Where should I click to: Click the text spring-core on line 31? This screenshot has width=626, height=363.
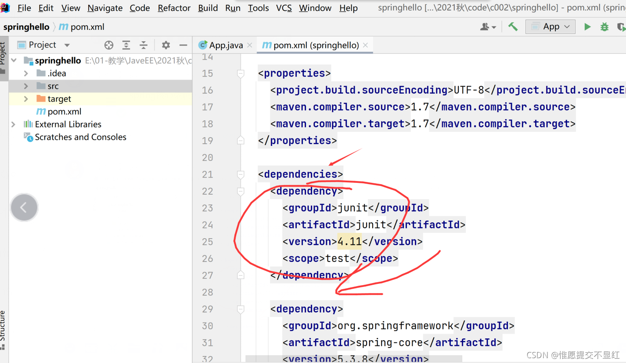[x=389, y=343]
